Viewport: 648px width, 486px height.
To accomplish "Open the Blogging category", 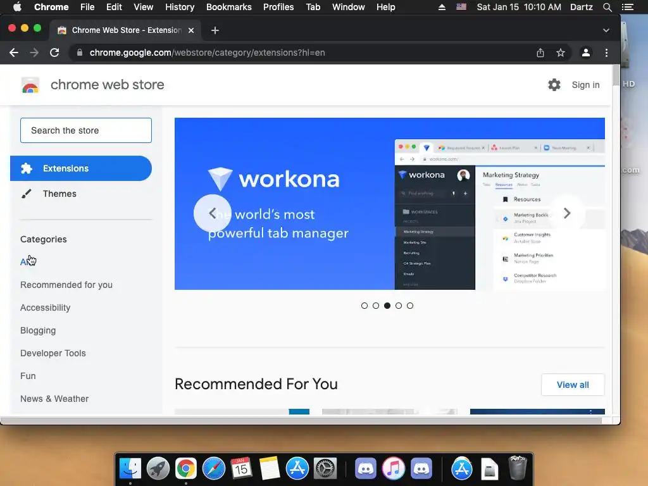I will tap(38, 330).
